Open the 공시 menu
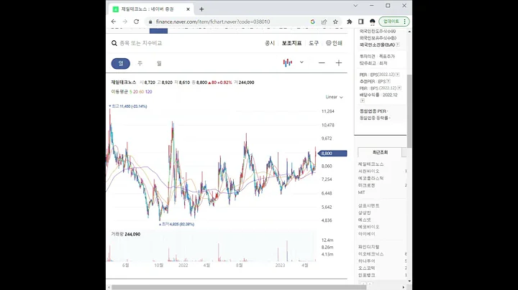 point(270,43)
